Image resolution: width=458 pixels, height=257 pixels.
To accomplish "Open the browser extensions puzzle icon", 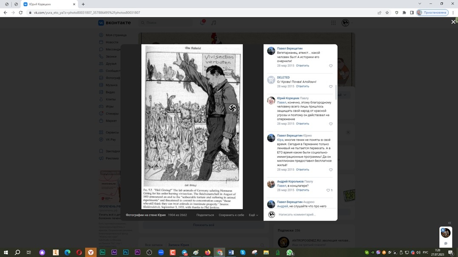I will pyautogui.click(x=404, y=13).
